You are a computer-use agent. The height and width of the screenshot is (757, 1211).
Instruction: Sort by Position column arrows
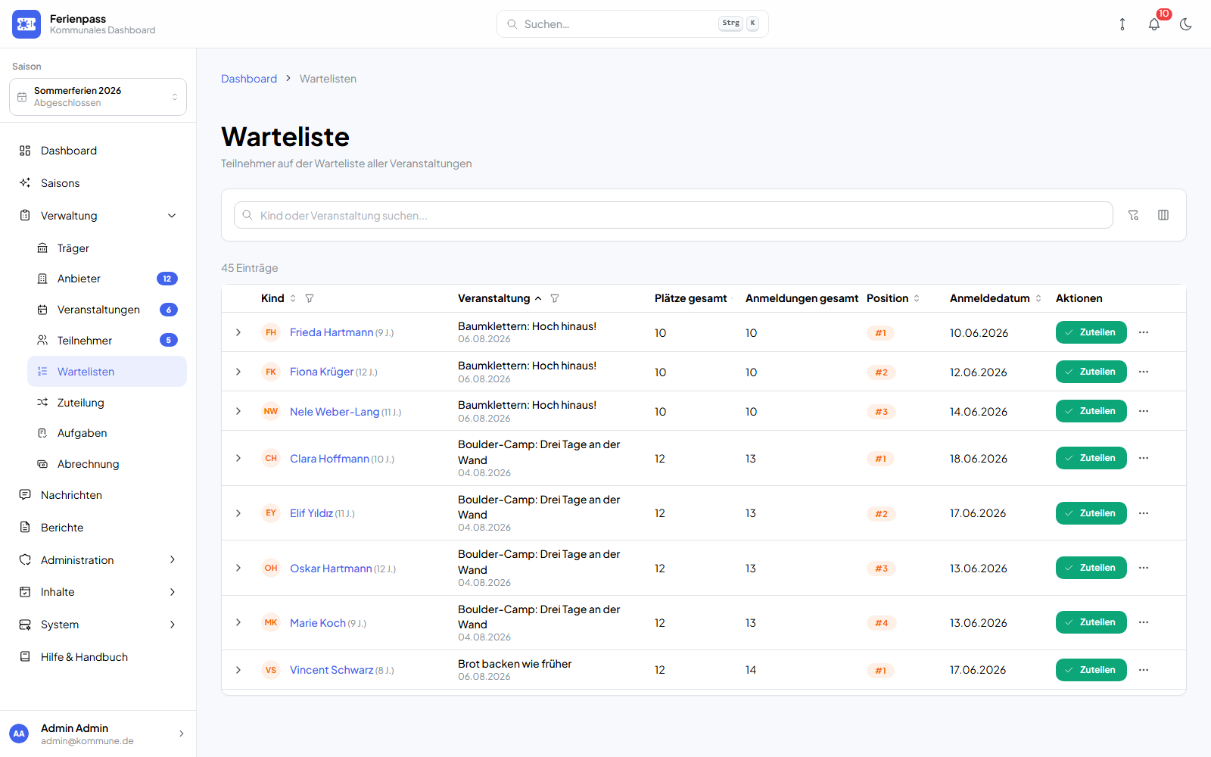[x=917, y=298]
